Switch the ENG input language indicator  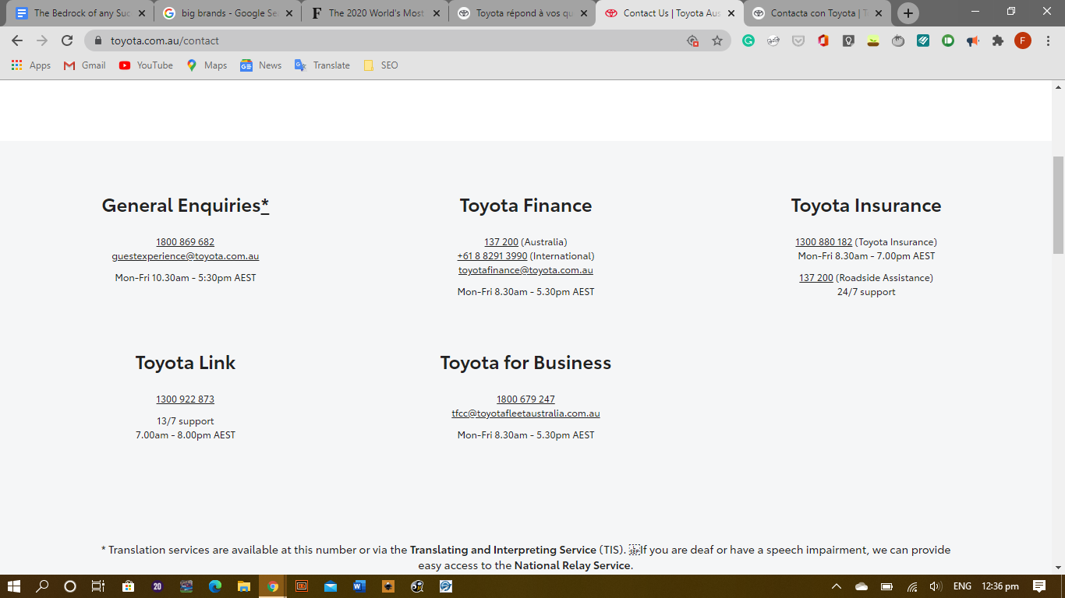[x=962, y=586]
